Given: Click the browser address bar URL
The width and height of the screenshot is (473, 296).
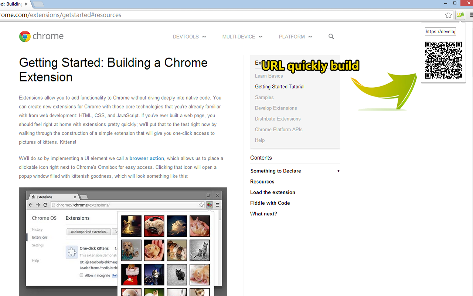Looking at the screenshot, I should (x=61, y=15).
